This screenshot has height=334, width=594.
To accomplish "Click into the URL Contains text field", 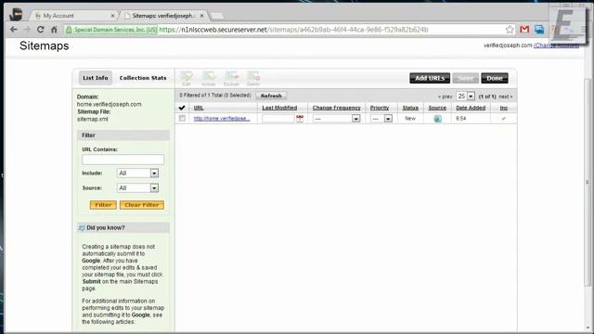I will tap(123, 160).
